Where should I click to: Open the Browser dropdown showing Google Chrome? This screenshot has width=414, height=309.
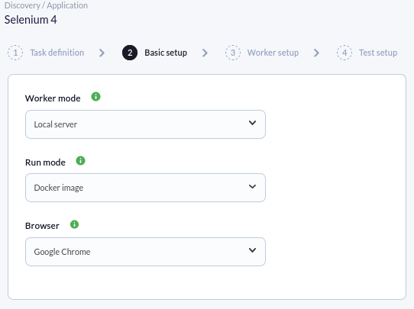coord(145,252)
